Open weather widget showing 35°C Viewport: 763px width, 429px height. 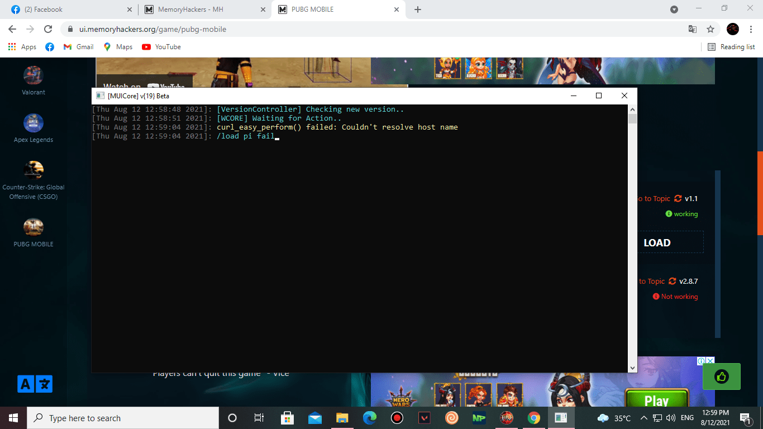pyautogui.click(x=614, y=418)
